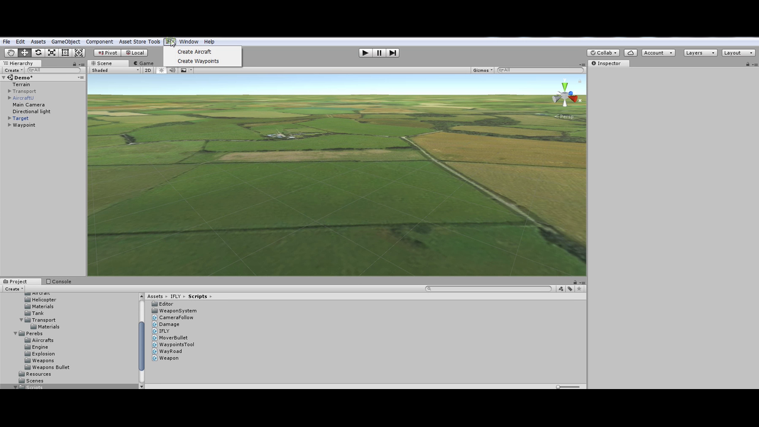Open the Layout dropdown
The height and width of the screenshot is (427, 759).
click(x=738, y=53)
